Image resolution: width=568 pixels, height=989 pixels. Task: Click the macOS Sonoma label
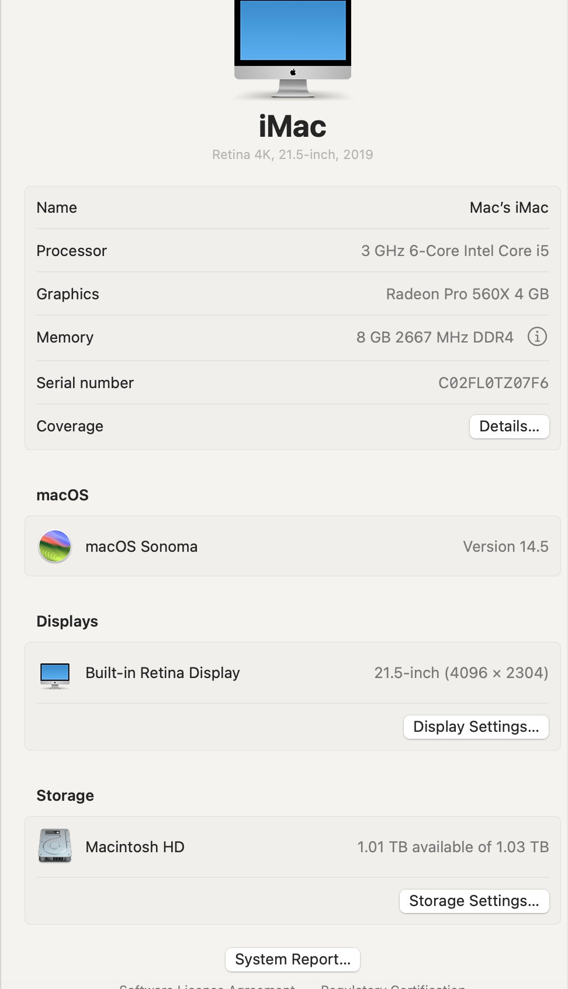click(141, 547)
